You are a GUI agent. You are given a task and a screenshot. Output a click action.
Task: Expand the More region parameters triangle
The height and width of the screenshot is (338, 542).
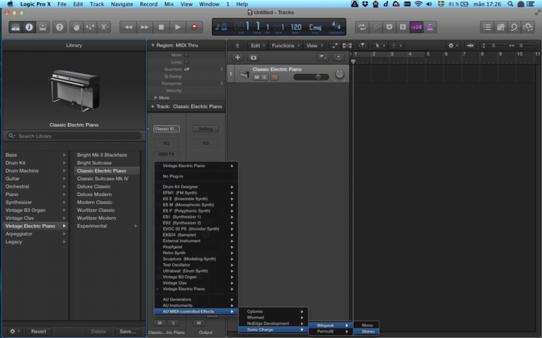pyautogui.click(x=156, y=97)
